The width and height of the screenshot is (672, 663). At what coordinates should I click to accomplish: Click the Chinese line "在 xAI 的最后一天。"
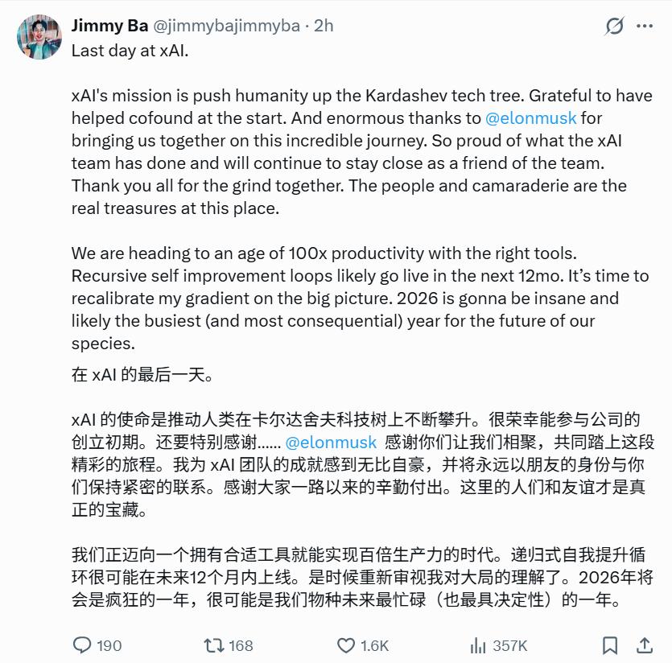[142, 375]
